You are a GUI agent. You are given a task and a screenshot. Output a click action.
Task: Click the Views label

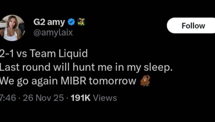coord(104,98)
